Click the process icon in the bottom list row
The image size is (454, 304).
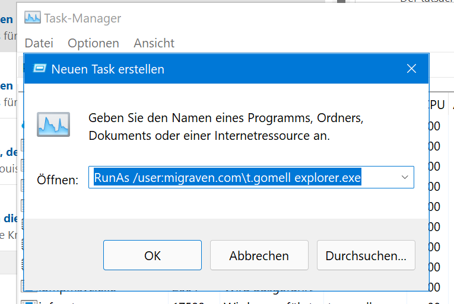29,302
